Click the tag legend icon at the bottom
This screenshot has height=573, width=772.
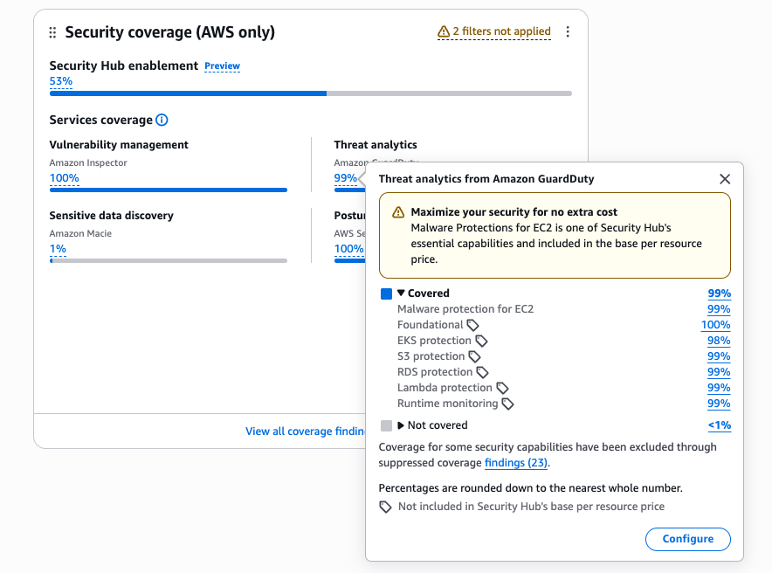[x=385, y=507]
